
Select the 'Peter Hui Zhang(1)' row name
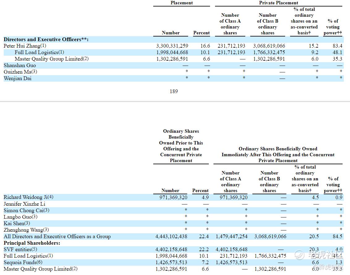tap(25, 46)
